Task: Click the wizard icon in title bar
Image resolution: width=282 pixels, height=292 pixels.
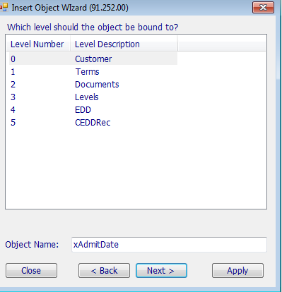Action: point(4,8)
